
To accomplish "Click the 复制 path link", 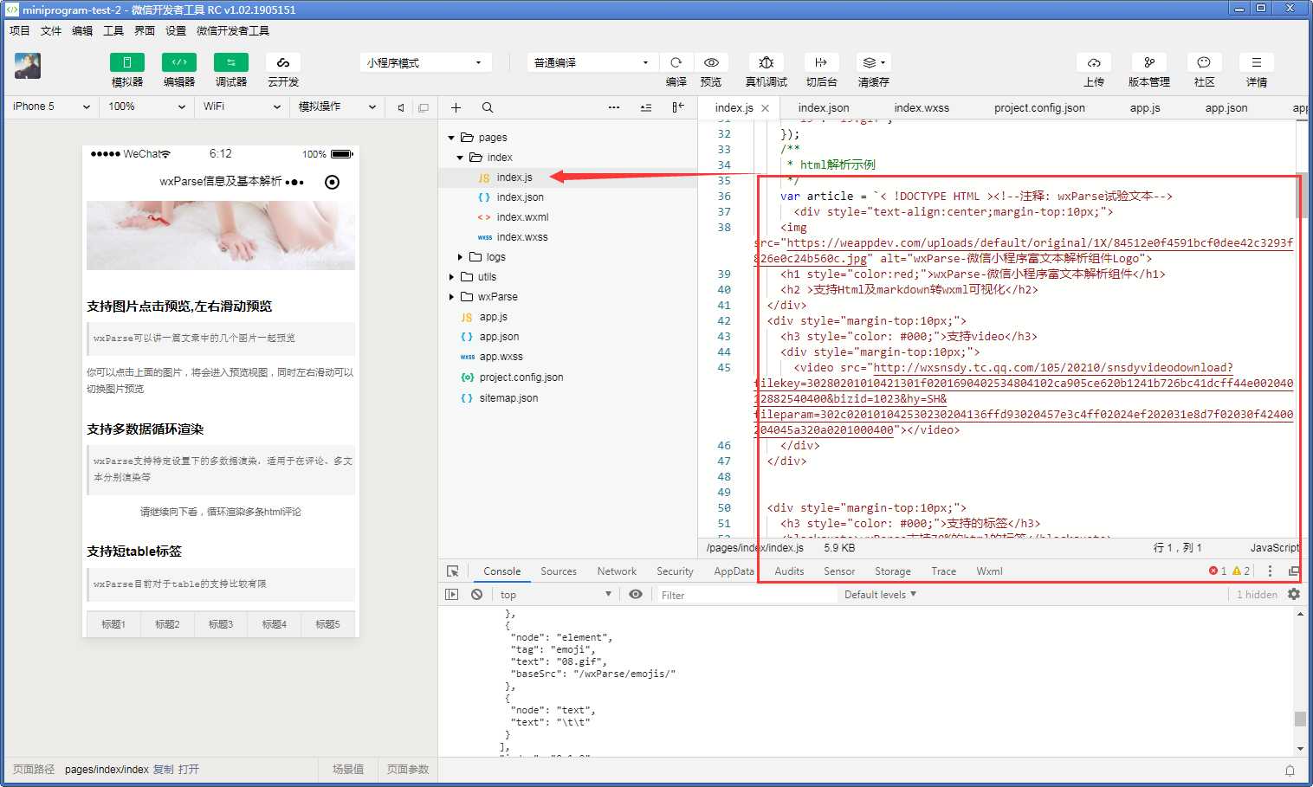I will tap(163, 770).
